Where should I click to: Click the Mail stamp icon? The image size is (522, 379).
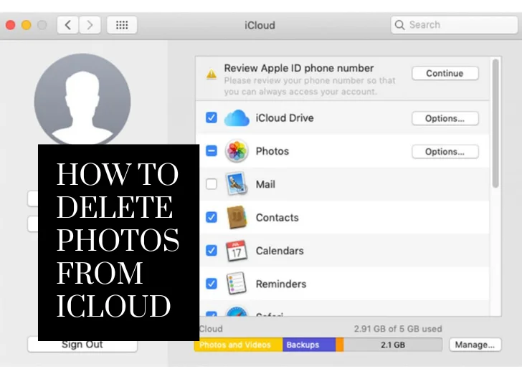point(237,183)
